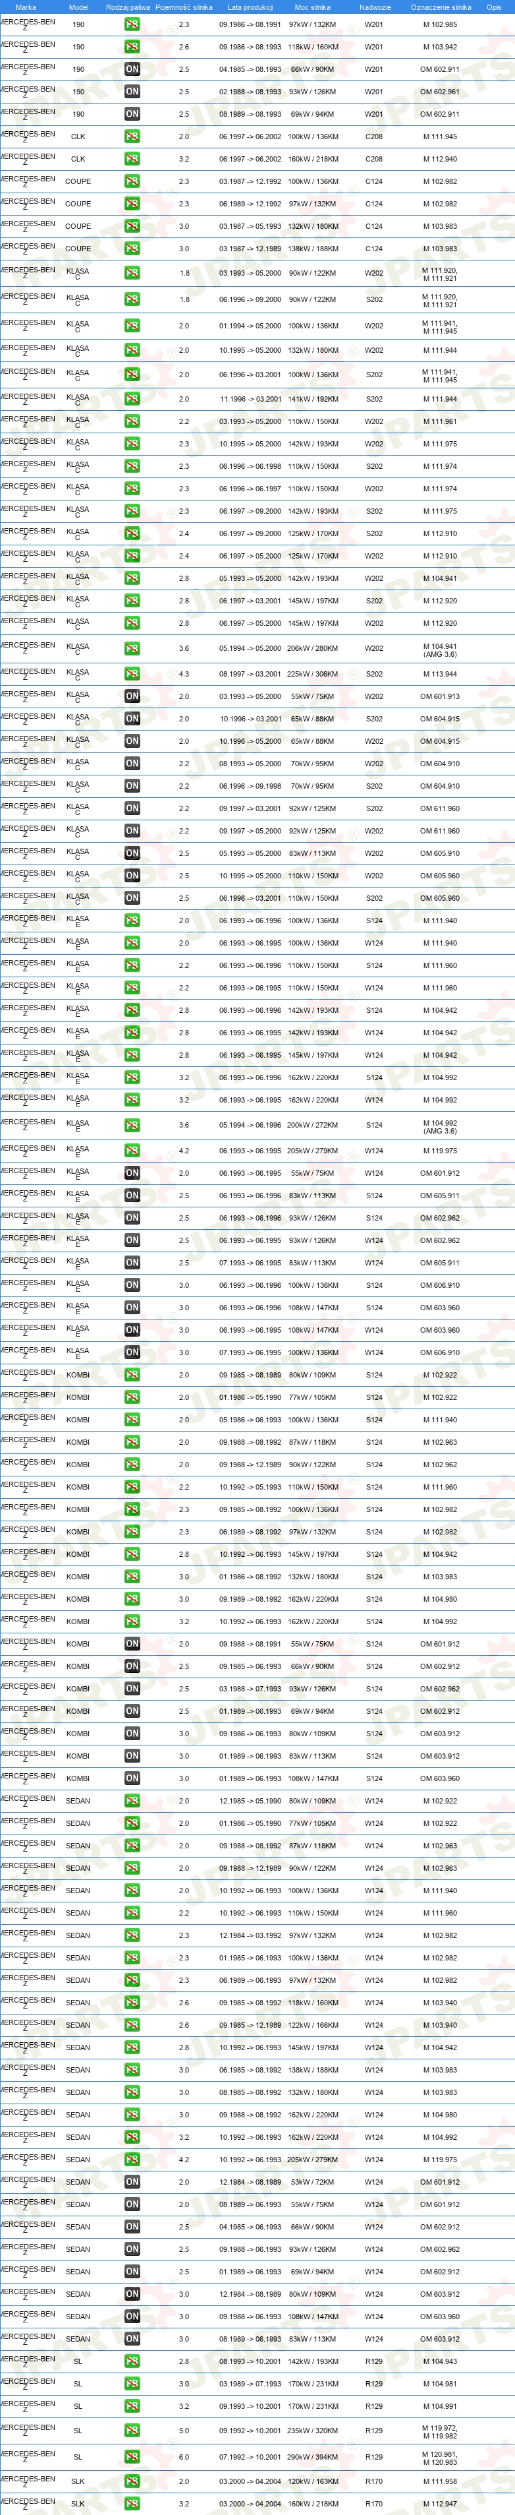The height and width of the screenshot is (2515, 515).
Task: Select production years 09.1992 -> 10.2001
Action: coord(250,2430)
